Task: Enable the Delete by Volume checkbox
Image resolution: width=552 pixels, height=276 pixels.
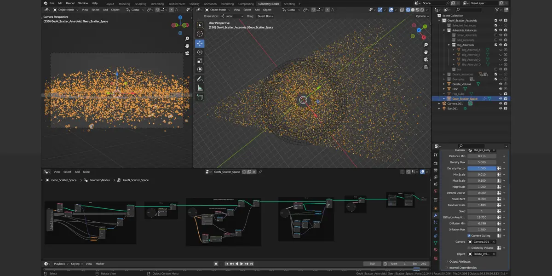Action: click(x=468, y=247)
